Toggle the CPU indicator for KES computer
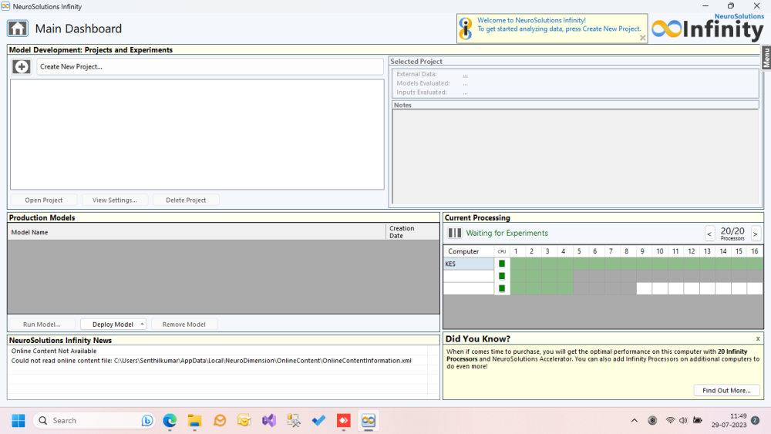This screenshot has height=434, width=771. [502, 264]
